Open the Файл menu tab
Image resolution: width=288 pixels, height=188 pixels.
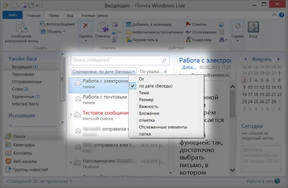(13, 15)
